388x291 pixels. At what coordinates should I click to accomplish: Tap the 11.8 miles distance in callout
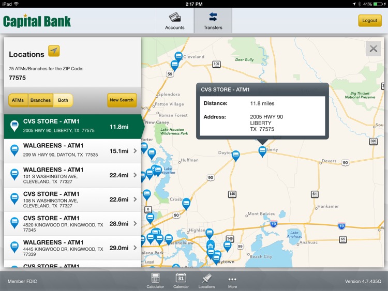[262, 103]
